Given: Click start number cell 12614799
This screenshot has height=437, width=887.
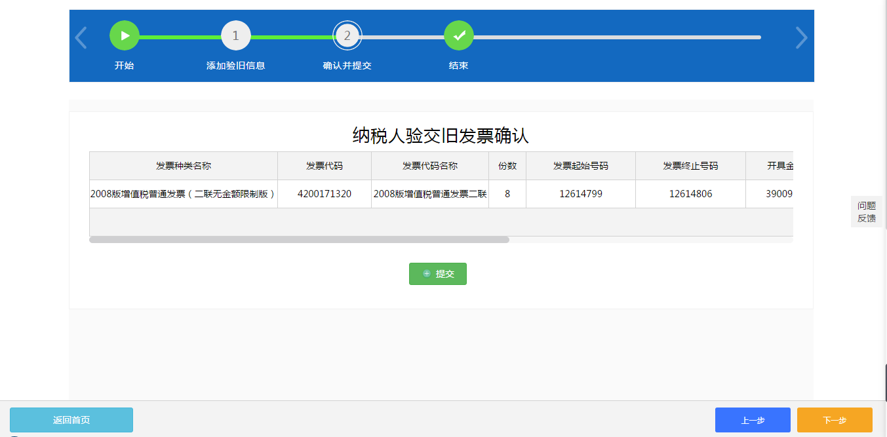Looking at the screenshot, I should (581, 194).
